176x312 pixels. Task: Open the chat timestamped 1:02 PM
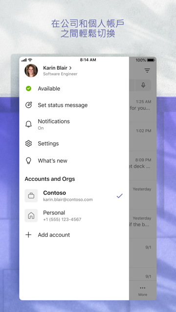click(x=143, y=136)
